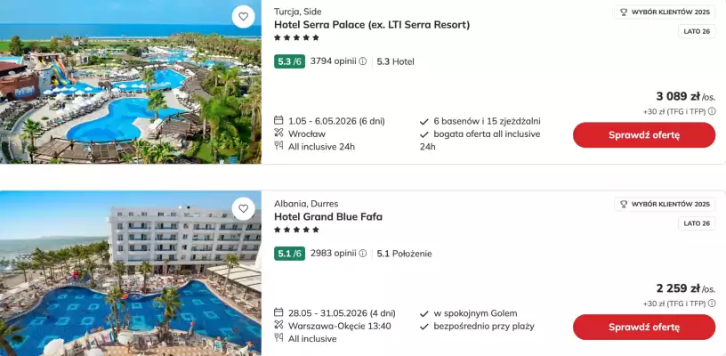
Task: Click the 5.3/6 green rating badge
Action: click(x=289, y=61)
